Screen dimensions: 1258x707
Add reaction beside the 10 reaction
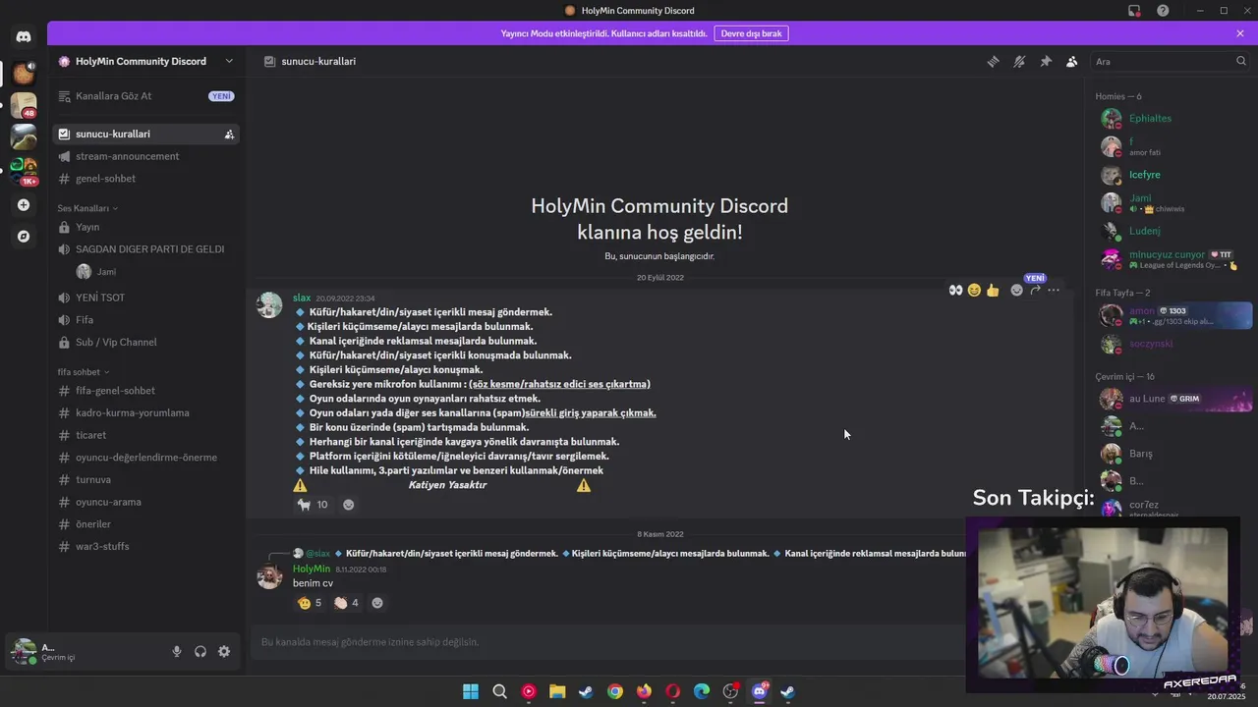[349, 505]
